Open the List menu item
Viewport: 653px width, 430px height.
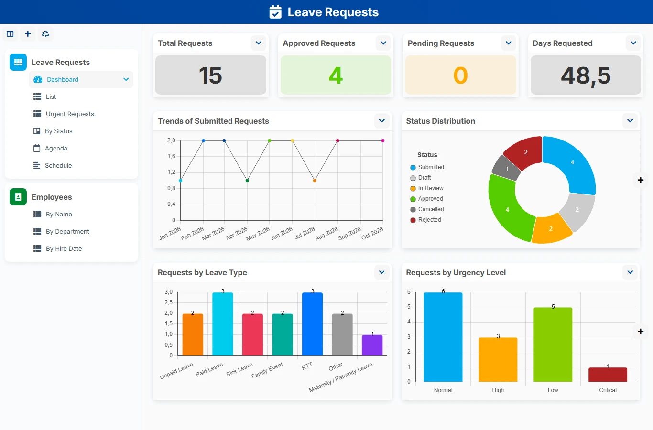(81, 97)
